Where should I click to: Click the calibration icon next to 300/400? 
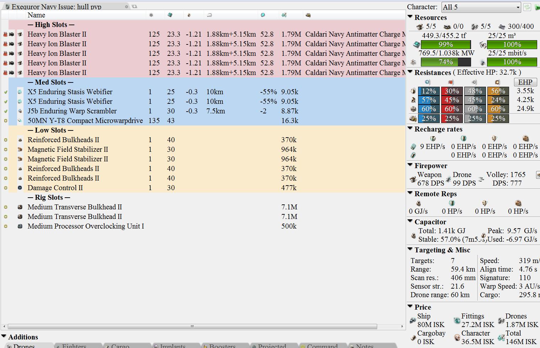tap(502, 27)
